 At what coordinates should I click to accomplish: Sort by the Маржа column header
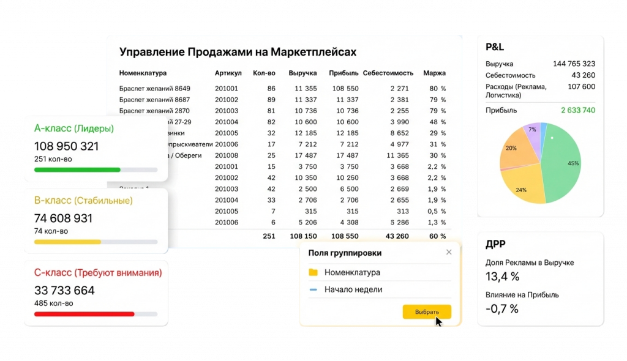434,73
